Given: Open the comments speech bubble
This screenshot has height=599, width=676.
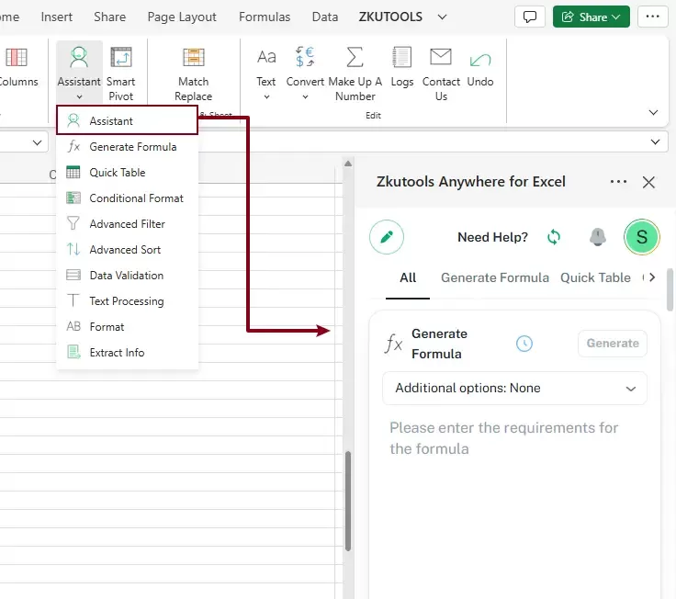Looking at the screenshot, I should click(529, 17).
